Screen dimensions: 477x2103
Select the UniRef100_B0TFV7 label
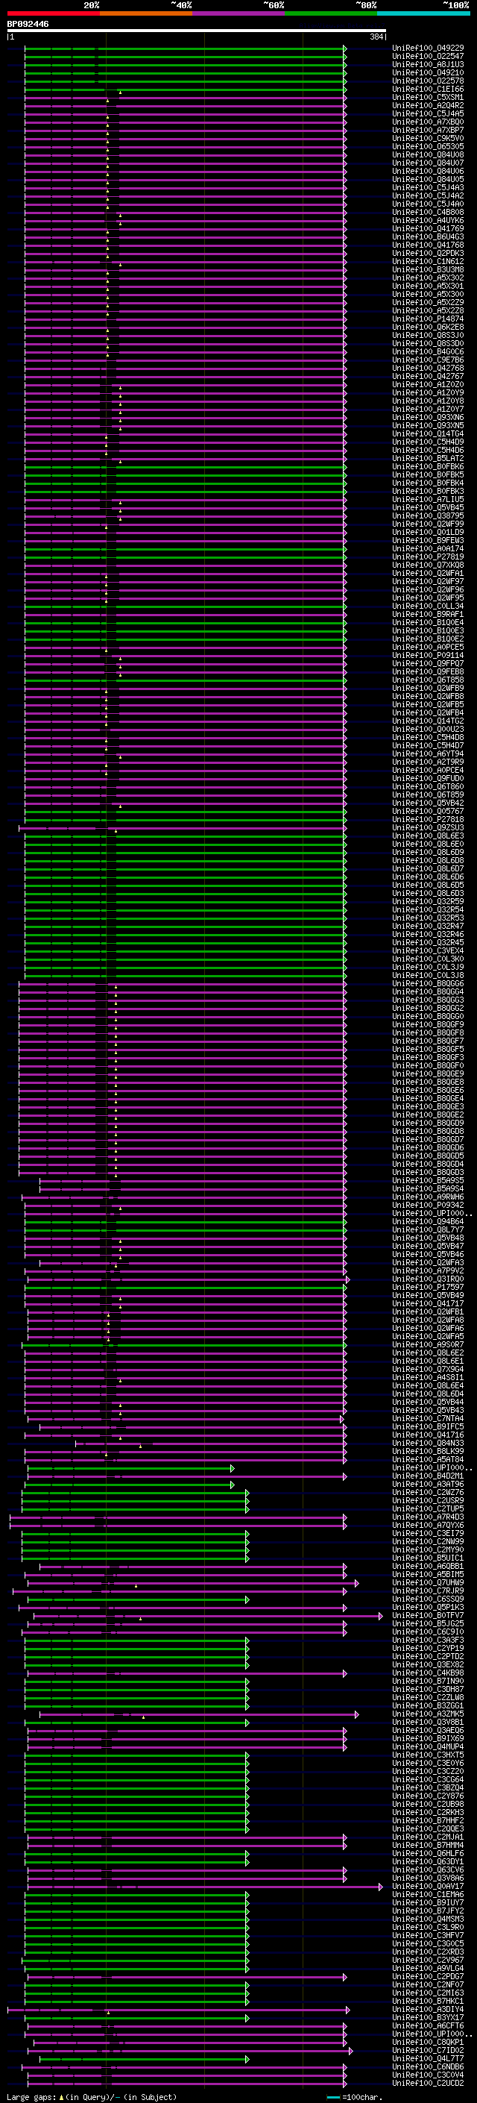428,1616
